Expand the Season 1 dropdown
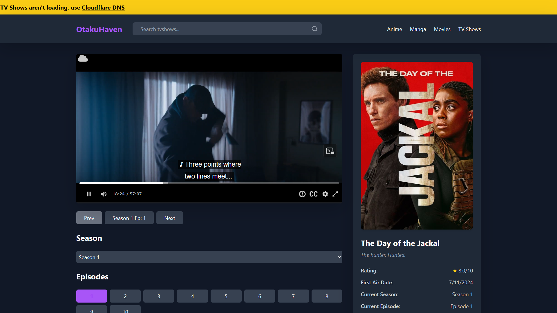Screen dimensions: 557x313 click(x=209, y=257)
